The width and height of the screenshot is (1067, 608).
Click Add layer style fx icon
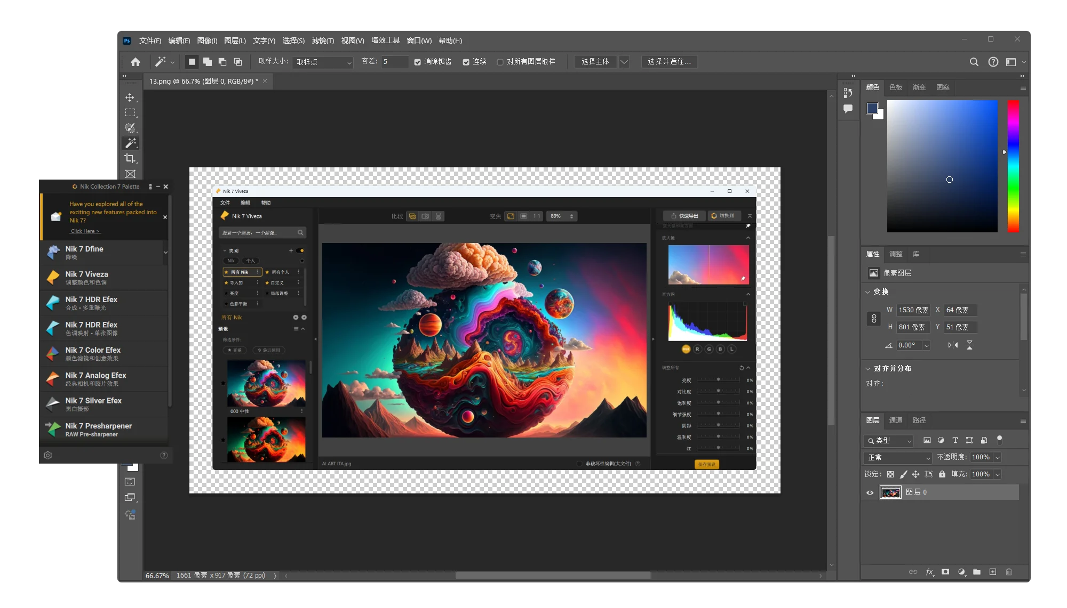929,572
